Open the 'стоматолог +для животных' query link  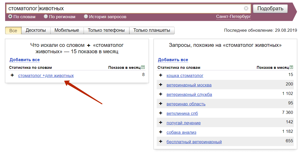(x=46, y=75)
